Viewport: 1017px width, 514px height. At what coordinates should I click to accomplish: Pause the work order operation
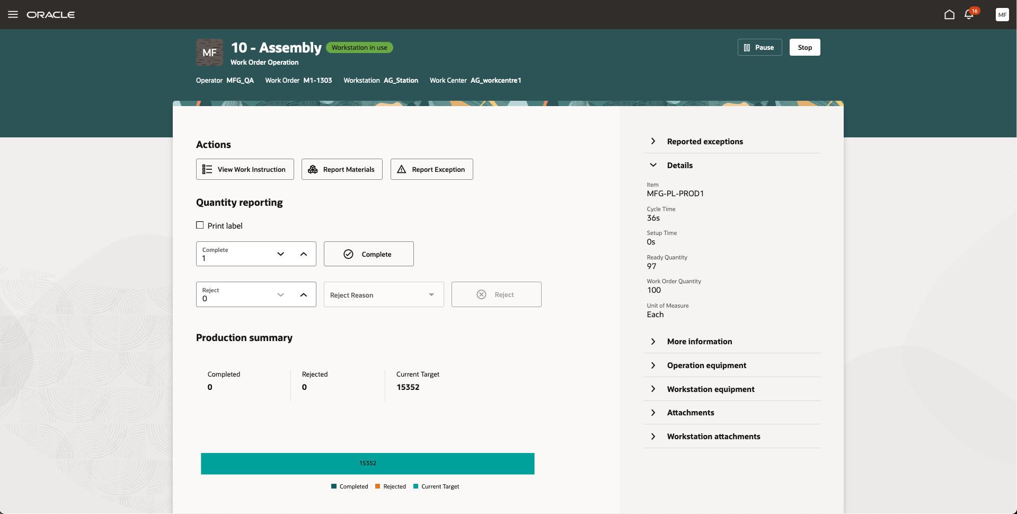[759, 47]
